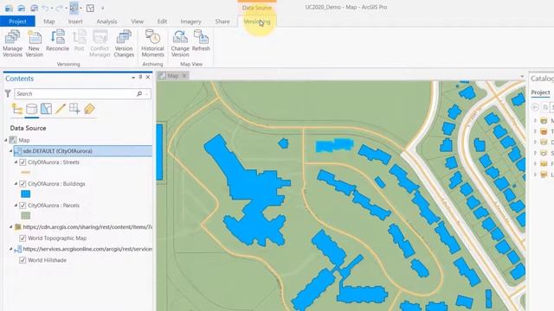
Task: Collapse cdn.arcgis.com data source node
Action: tap(11, 227)
